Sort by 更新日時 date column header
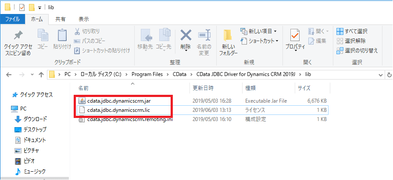Image resolution: width=393 pixels, height=180 pixels. [216, 88]
